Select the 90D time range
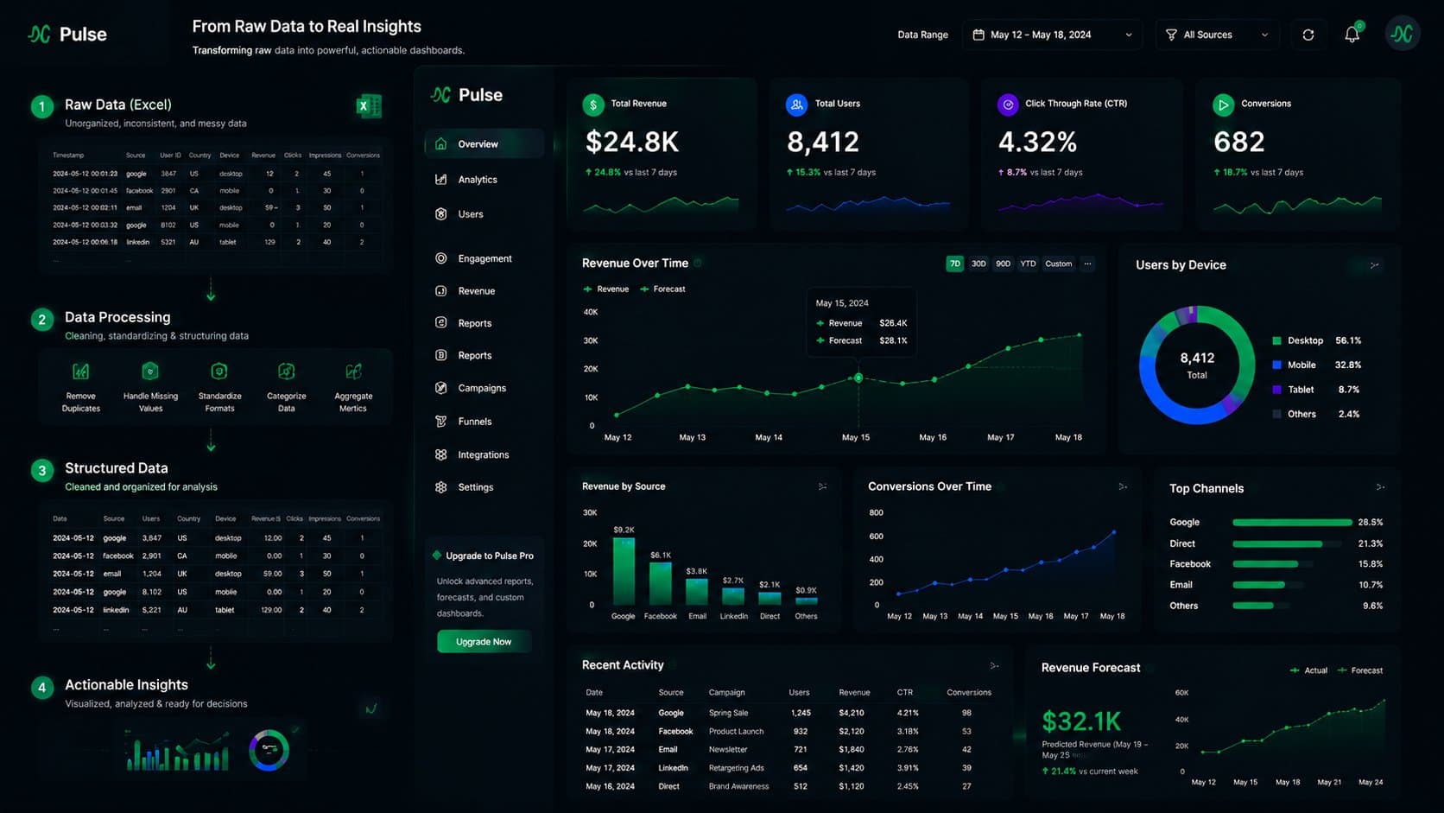 pyautogui.click(x=1003, y=264)
